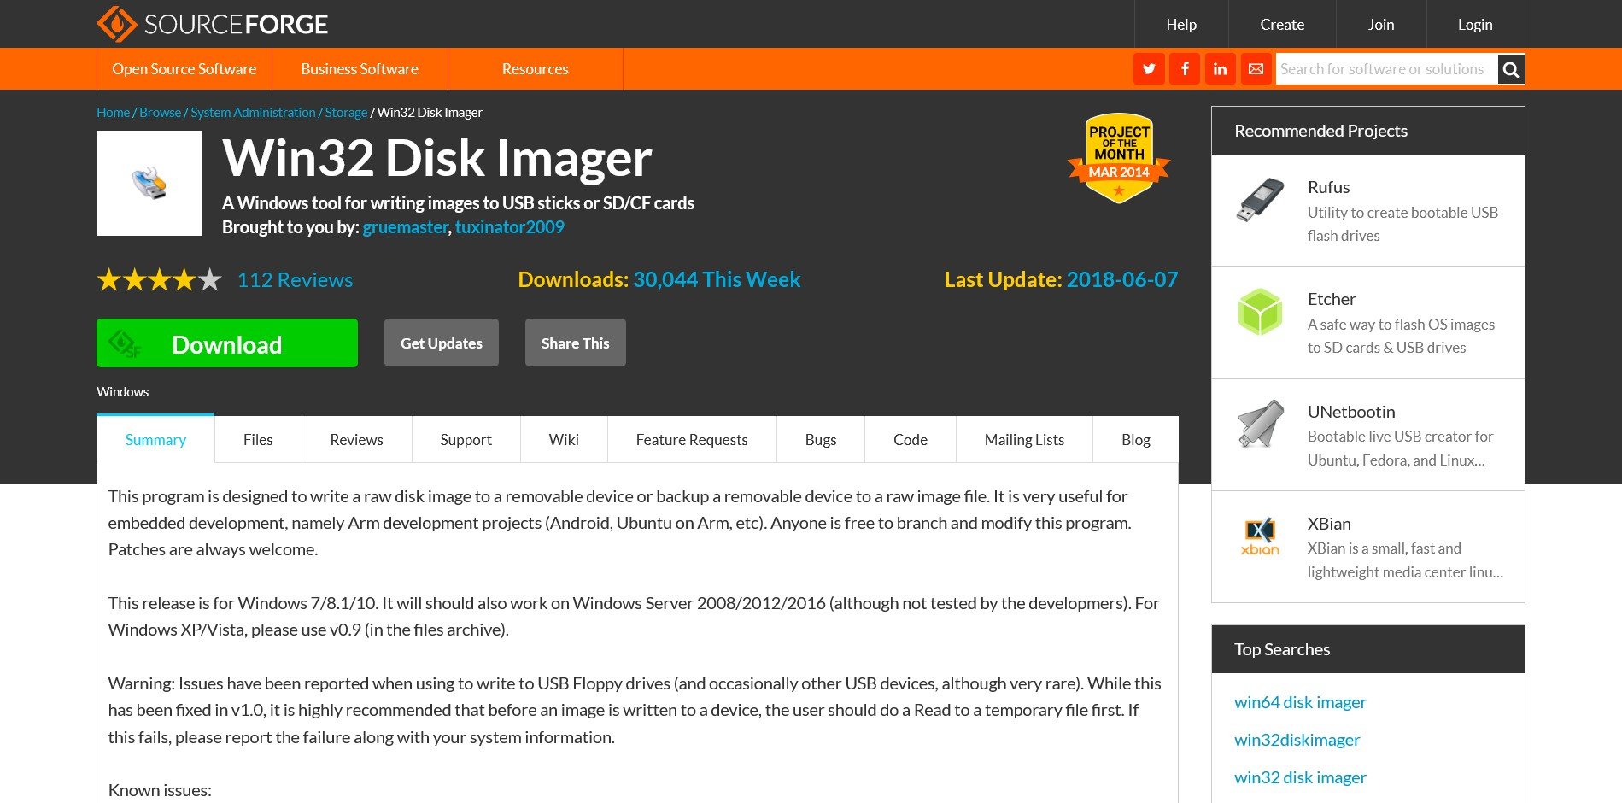Open the Resources menu
The width and height of the screenshot is (1622, 803).
tap(535, 69)
